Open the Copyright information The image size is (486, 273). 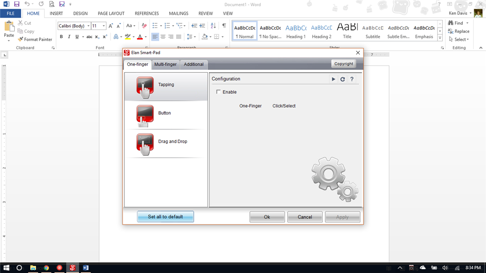click(x=344, y=64)
